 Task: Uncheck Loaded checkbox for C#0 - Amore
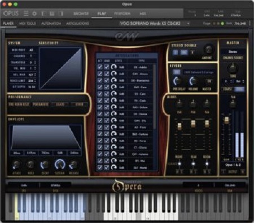107,74
